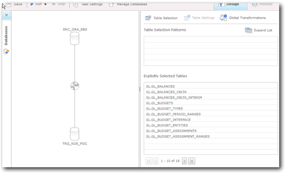The width and height of the screenshot is (285, 177).
Task: Click the Table Selection Patterns list box
Action: (210, 51)
